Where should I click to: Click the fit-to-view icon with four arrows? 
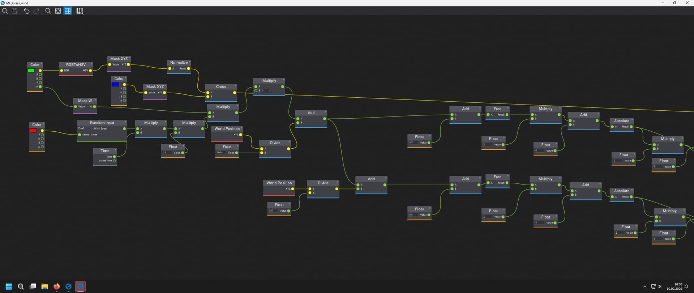point(58,11)
